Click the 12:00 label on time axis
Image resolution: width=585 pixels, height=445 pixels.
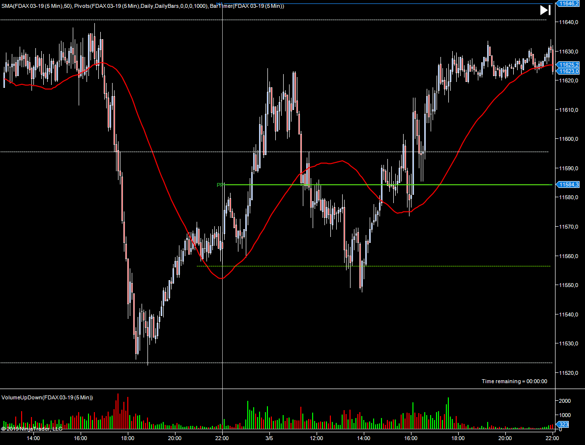[x=317, y=438]
